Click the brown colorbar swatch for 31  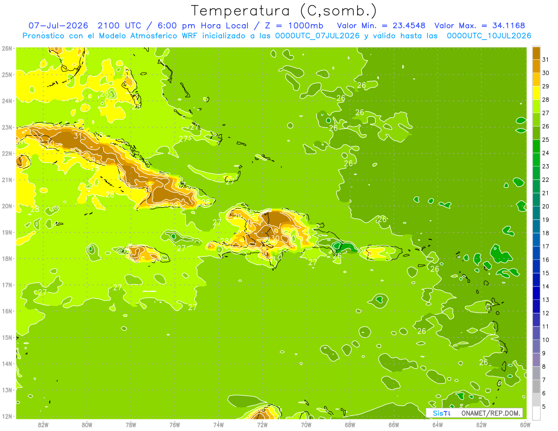pyautogui.click(x=536, y=53)
